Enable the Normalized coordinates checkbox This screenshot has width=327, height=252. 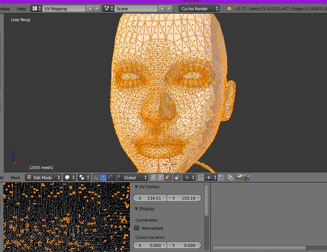pos(137,228)
